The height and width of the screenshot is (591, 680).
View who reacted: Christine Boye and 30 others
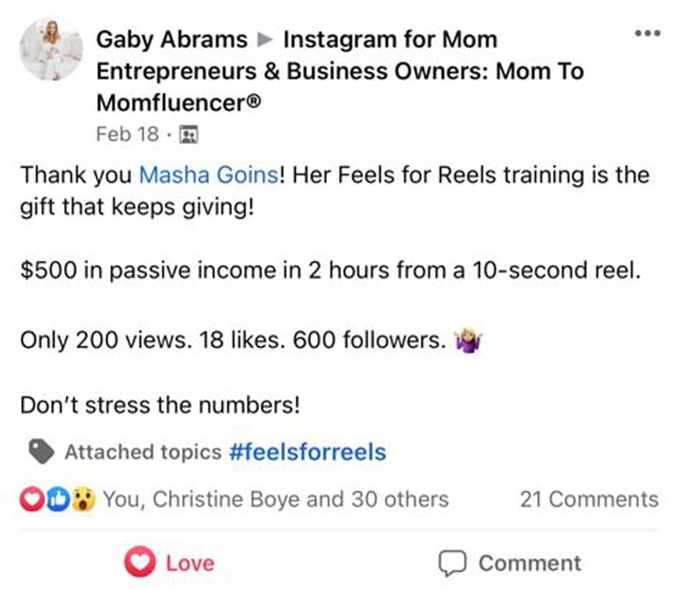(276, 499)
